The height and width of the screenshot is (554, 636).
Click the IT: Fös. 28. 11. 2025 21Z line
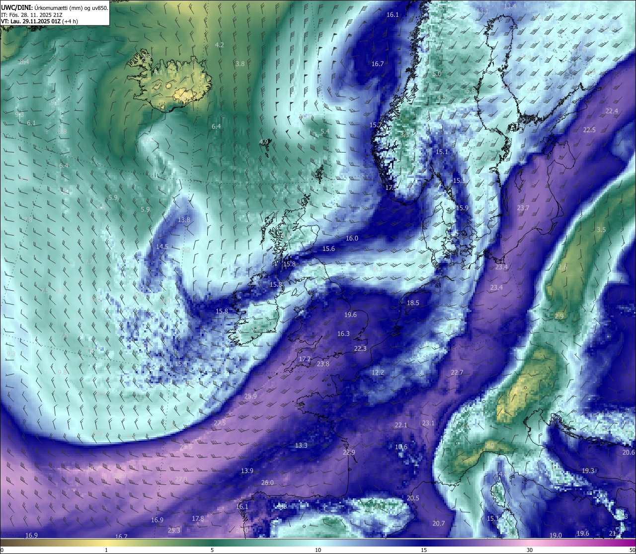(32, 15)
